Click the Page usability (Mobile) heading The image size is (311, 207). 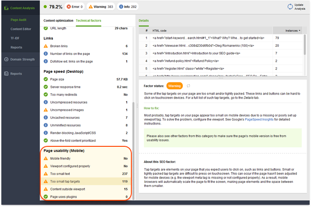(x=64, y=150)
